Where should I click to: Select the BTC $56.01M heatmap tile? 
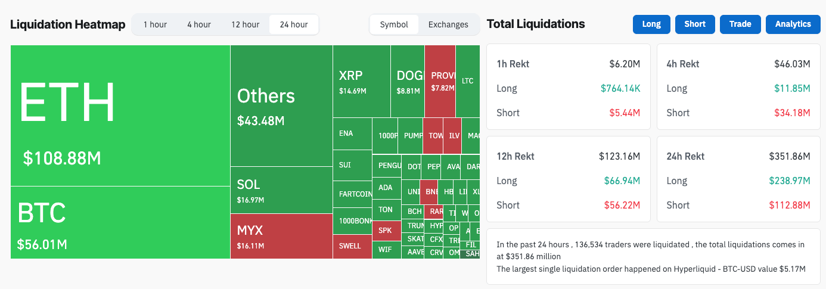pos(120,222)
